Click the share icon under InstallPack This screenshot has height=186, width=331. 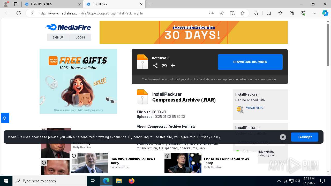pyautogui.click(x=155, y=66)
